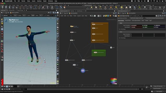
Task: Click network editor sticky note icon
Action: 106,16
